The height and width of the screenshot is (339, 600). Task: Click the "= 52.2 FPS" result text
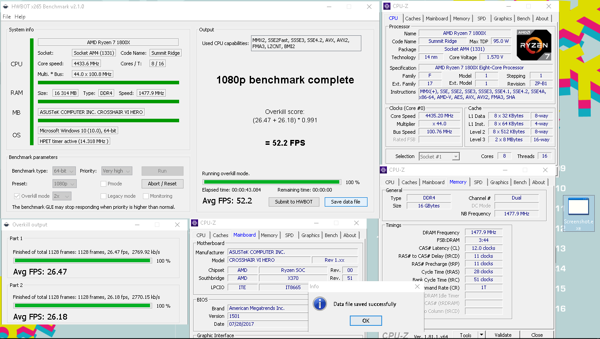tap(284, 143)
